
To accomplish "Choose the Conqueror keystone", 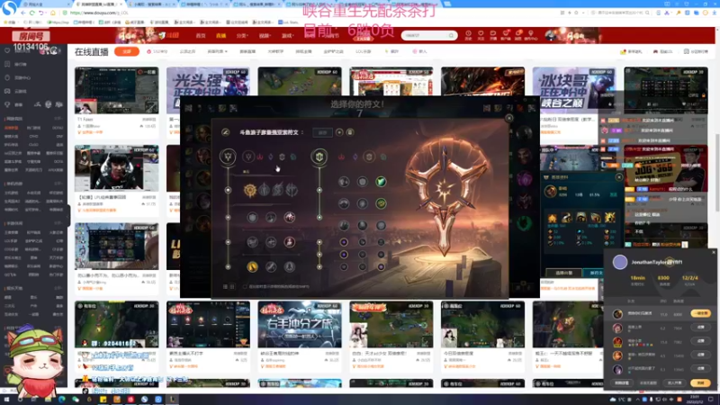I will [292, 190].
